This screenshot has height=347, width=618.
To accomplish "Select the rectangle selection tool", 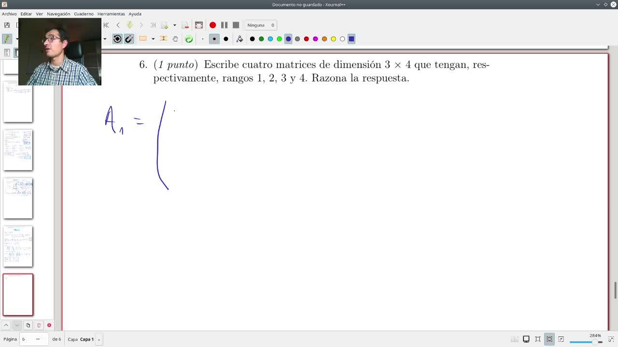I will tap(143, 39).
